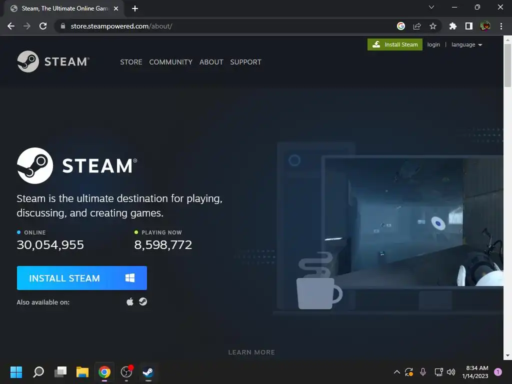Viewport: 512px width, 384px height.
Task: Open Task View on the taskbar
Action: click(60, 372)
